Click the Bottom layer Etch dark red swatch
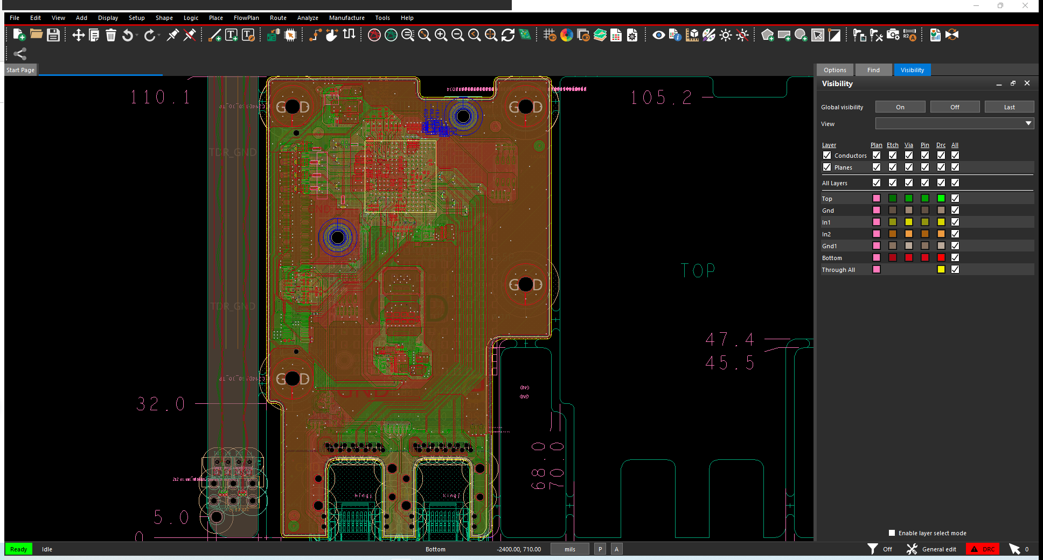Image resolution: width=1043 pixels, height=560 pixels. coord(893,257)
